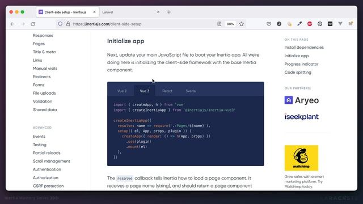Go to CSRF protection page
Viewport: 363px width, 204px height.
pos(48,186)
